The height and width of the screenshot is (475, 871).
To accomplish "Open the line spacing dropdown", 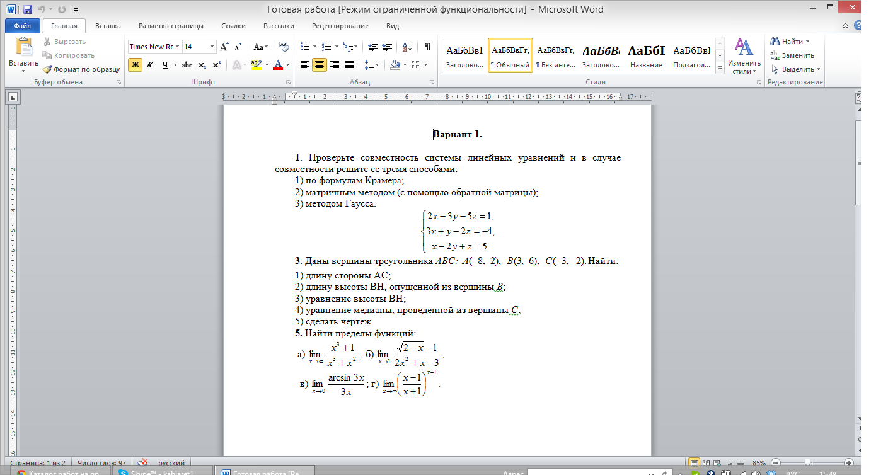I will 372,64.
